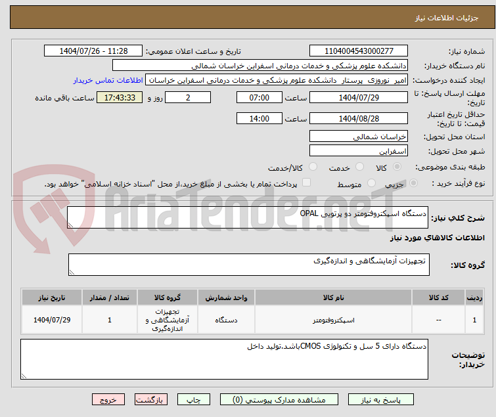The image size is (496, 417).
Task: Select the 'کالا/خدمت' radio button
Action: point(313,167)
